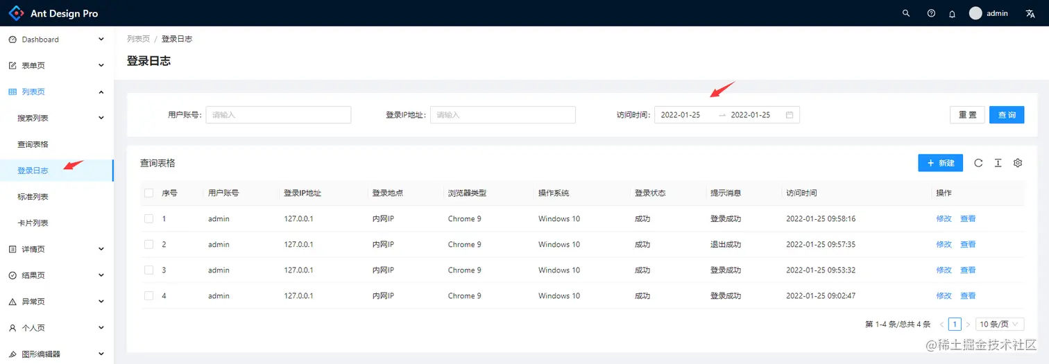
Task: Check the row 3 checkbox
Action: [149, 270]
